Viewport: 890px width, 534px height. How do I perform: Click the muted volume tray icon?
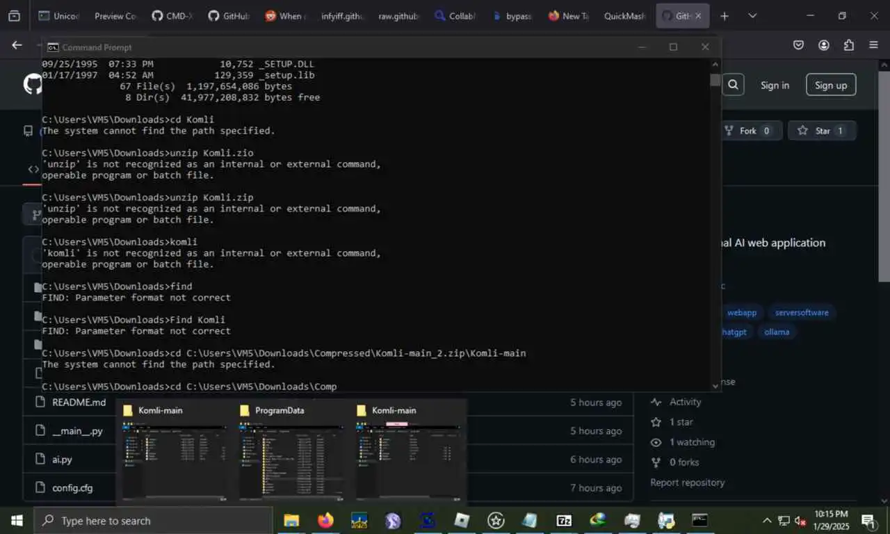(x=800, y=520)
